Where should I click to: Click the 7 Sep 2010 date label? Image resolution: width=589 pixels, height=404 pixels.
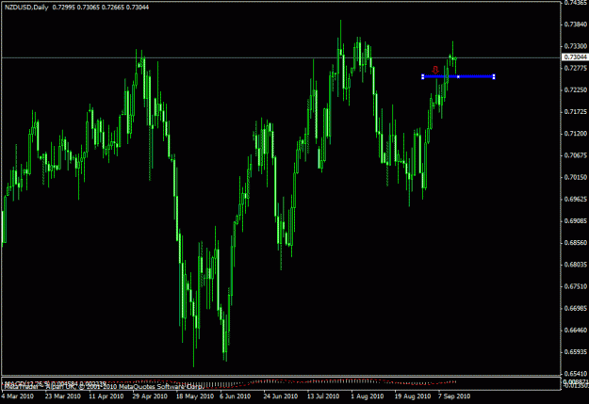454,396
